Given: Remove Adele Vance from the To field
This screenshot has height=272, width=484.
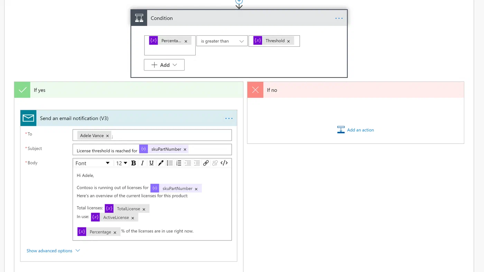Looking at the screenshot, I should (x=108, y=136).
